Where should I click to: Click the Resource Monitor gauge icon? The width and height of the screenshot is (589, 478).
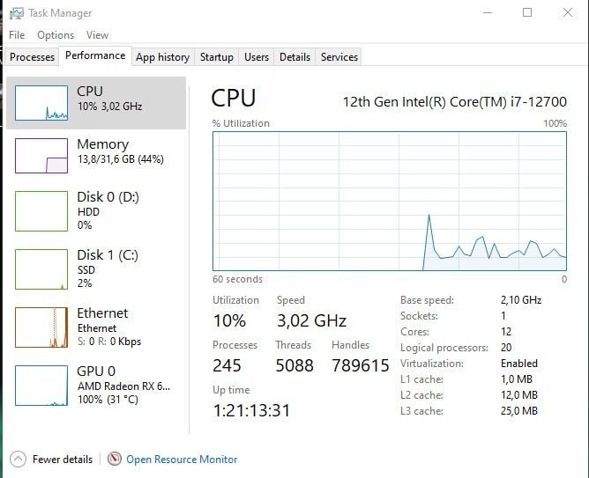(115, 459)
